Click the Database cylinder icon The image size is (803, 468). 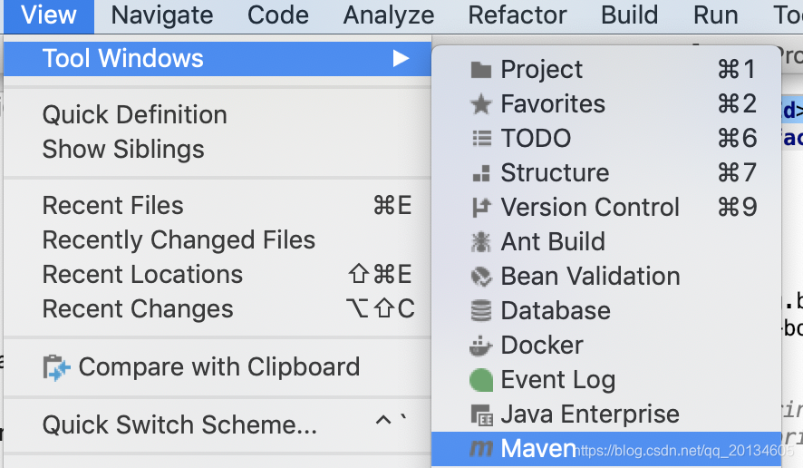[481, 310]
